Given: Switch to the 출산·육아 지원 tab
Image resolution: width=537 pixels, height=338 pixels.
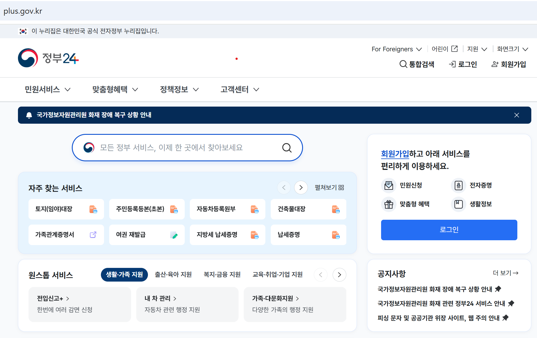Looking at the screenshot, I should 173,274.
